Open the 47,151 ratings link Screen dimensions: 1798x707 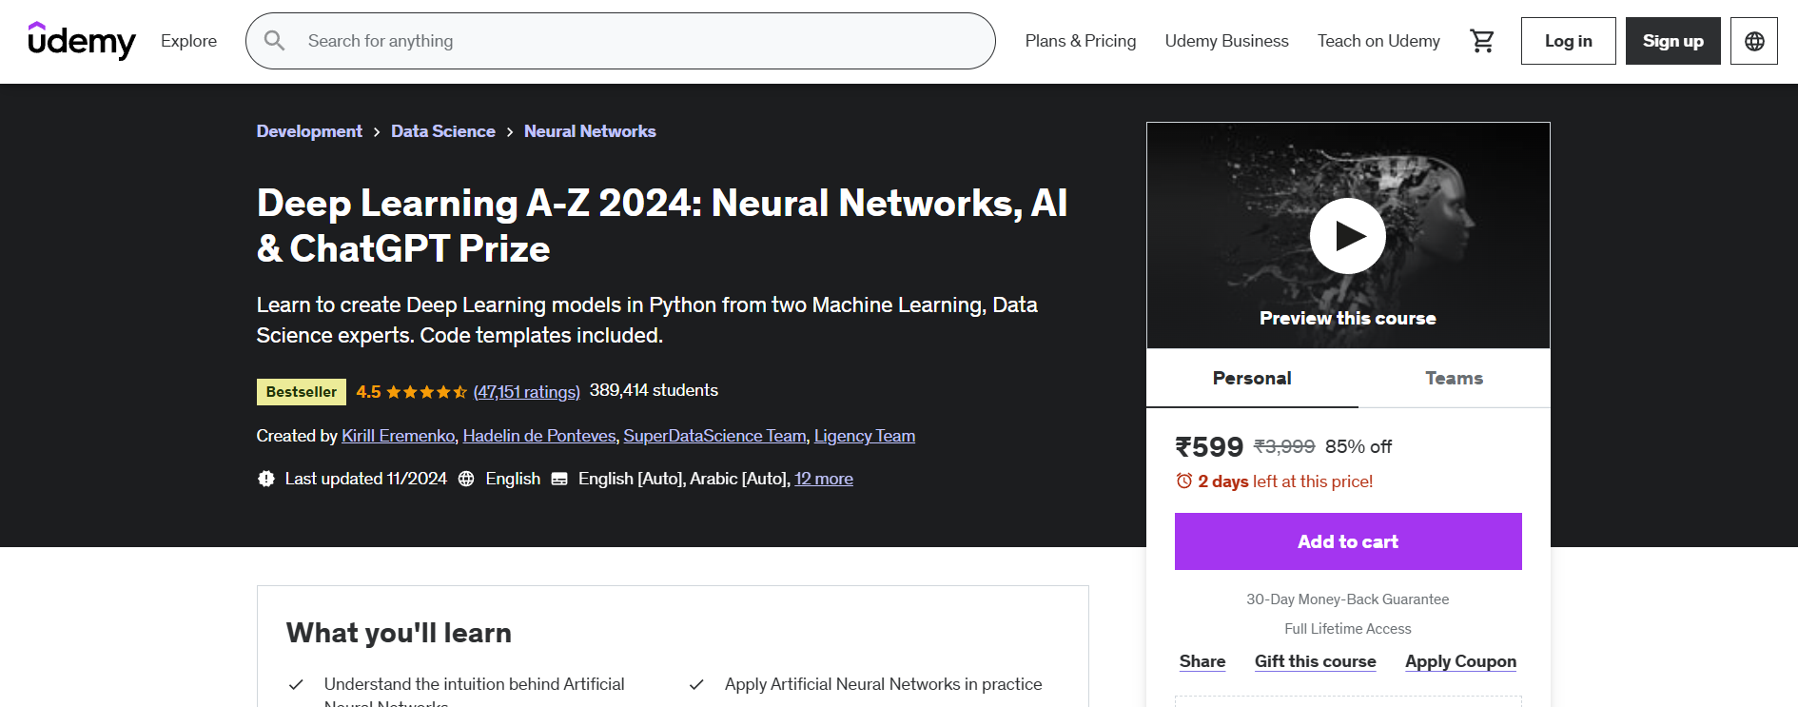point(526,392)
